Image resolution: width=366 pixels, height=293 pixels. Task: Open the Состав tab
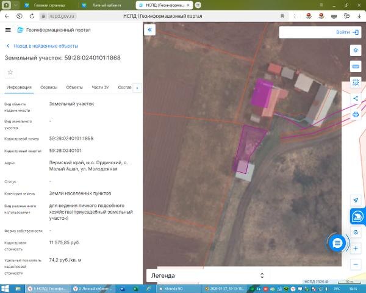tap(124, 87)
